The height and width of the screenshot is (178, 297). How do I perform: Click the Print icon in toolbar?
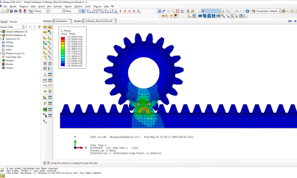tap(15, 11)
